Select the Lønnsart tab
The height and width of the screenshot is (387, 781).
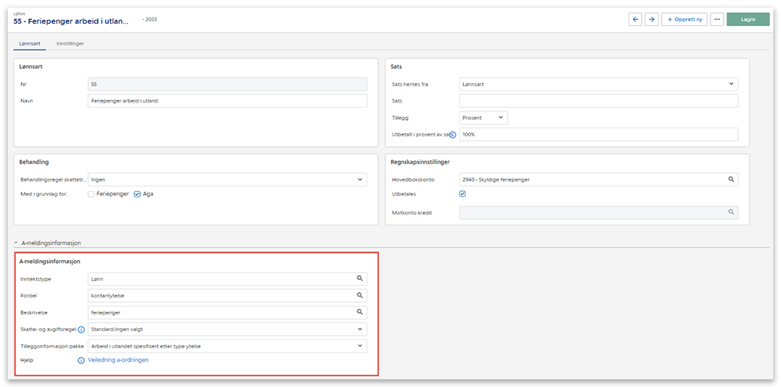(29, 44)
